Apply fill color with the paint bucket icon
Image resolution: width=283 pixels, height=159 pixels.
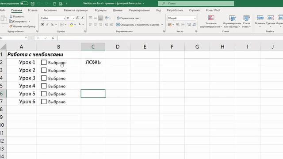tap(72, 24)
